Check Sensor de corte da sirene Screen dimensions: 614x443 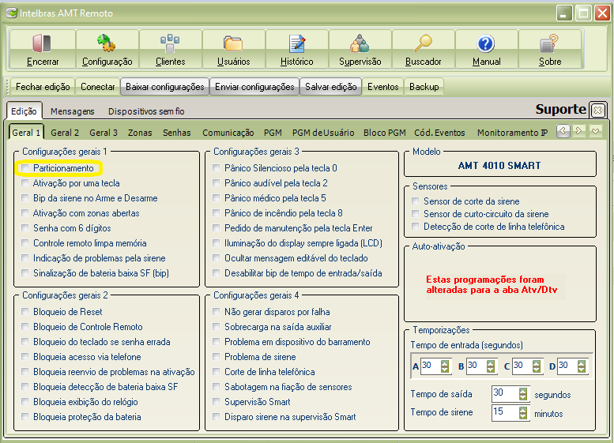pyautogui.click(x=416, y=201)
